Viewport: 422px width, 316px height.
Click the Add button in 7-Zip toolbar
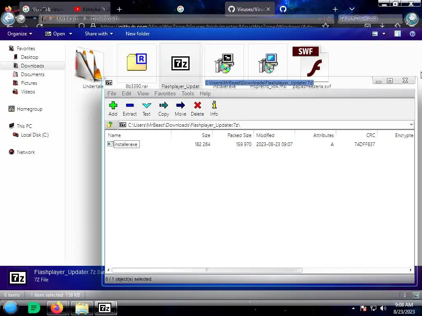pos(113,109)
